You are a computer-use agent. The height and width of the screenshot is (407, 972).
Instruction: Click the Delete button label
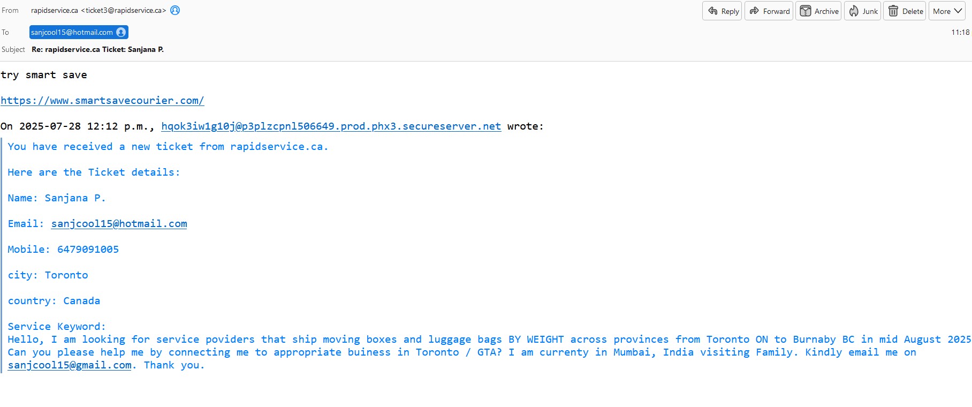913,11
